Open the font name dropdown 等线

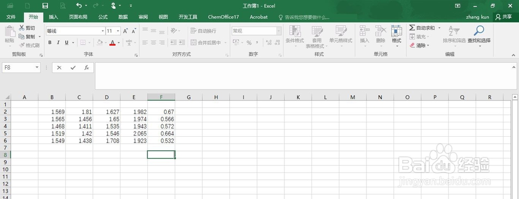[103, 31]
